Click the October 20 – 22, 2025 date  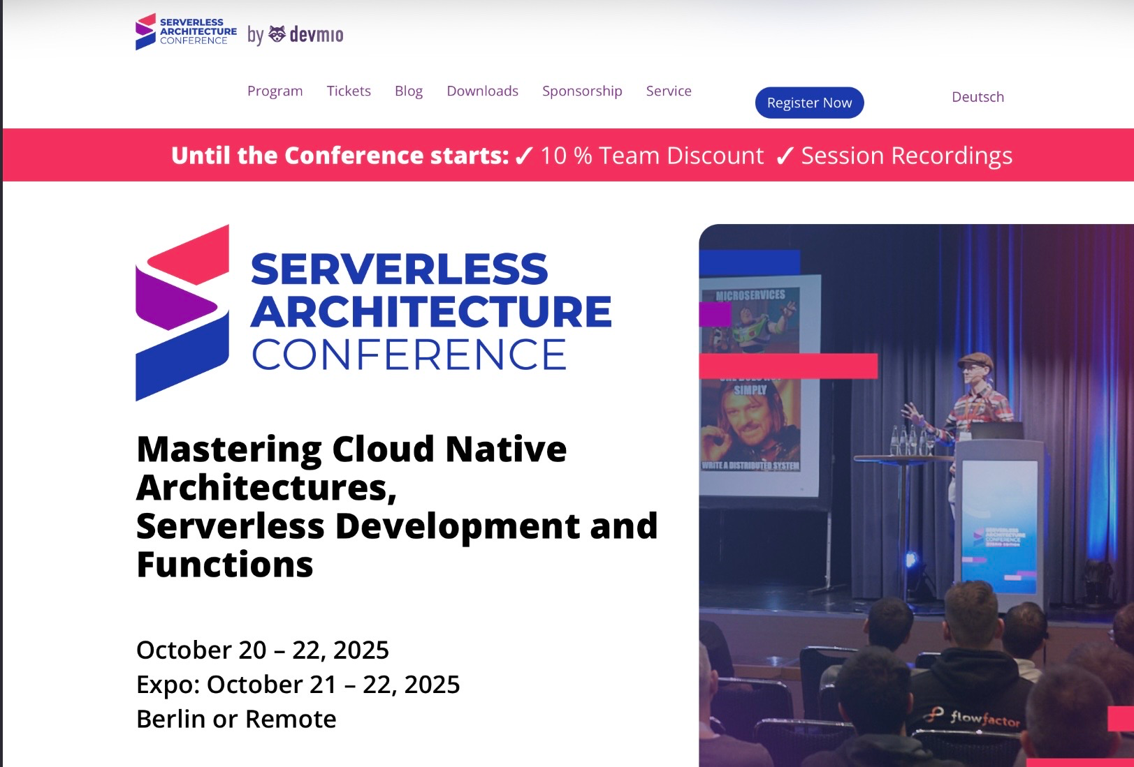(x=263, y=650)
